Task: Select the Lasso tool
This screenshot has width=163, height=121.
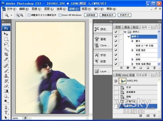Action: tap(6, 44)
